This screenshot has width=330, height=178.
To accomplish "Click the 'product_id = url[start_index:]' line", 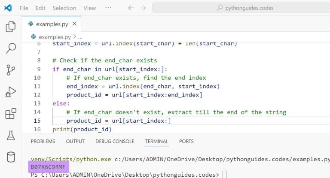I will pos(119,121).
